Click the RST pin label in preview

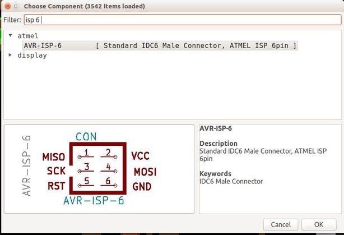(57, 186)
